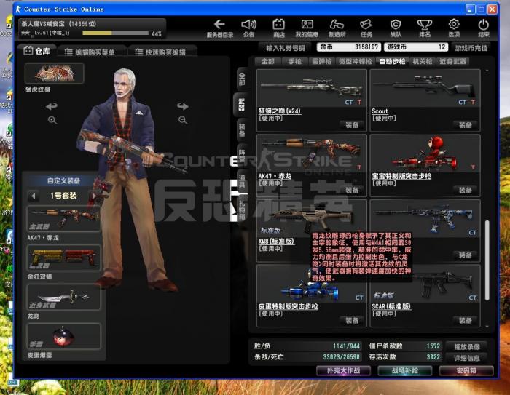Click the experience progress bar 44%
Image resolution: width=510 pixels, height=395 pixels.
pyautogui.click(x=116, y=33)
